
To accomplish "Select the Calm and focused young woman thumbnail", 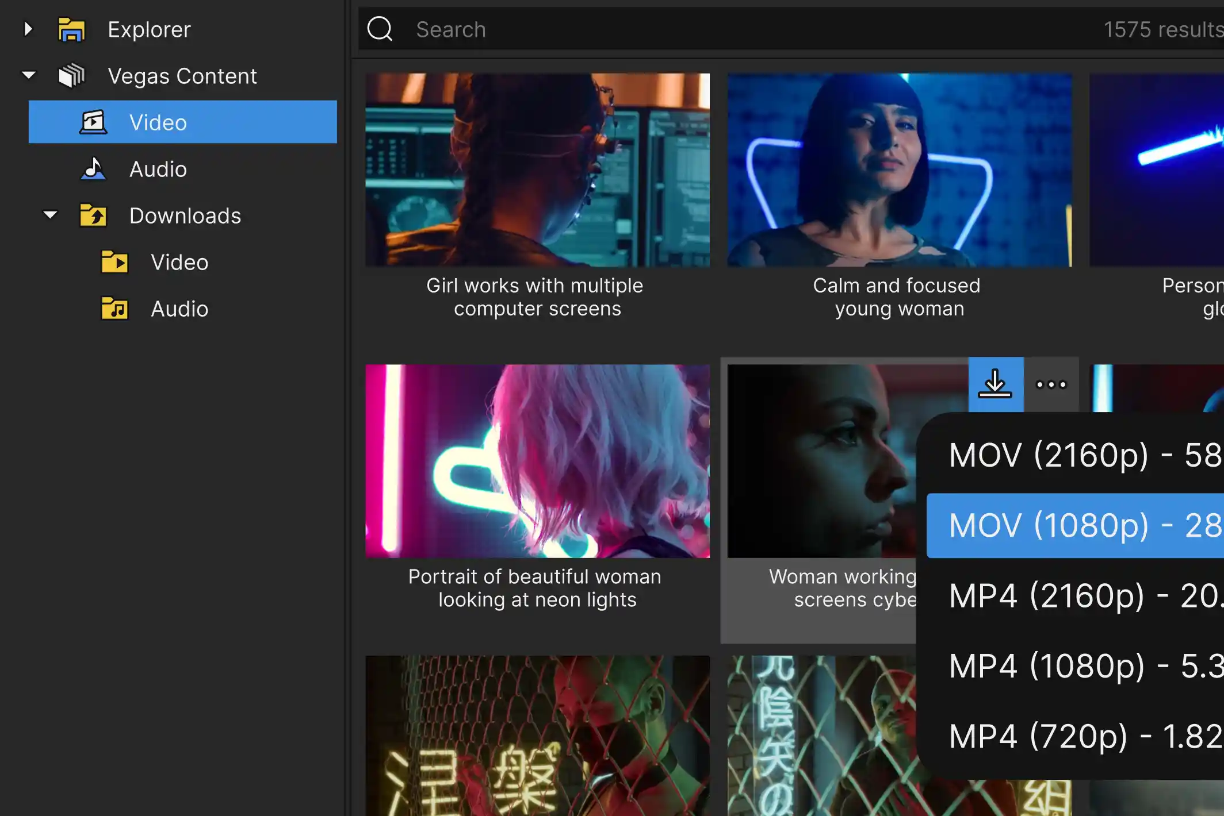I will (899, 170).
